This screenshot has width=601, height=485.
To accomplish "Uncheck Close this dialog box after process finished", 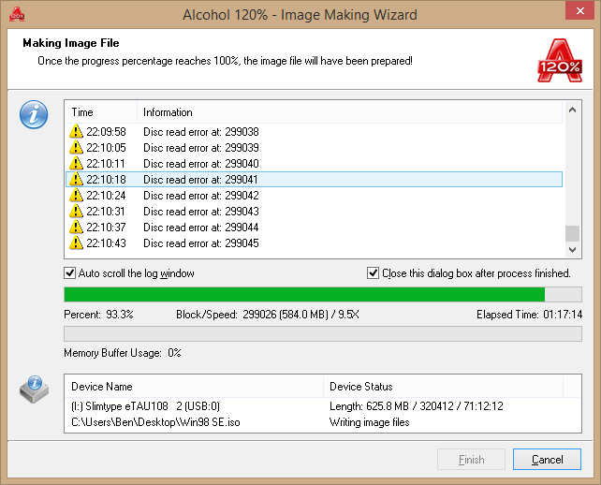I will [x=373, y=273].
